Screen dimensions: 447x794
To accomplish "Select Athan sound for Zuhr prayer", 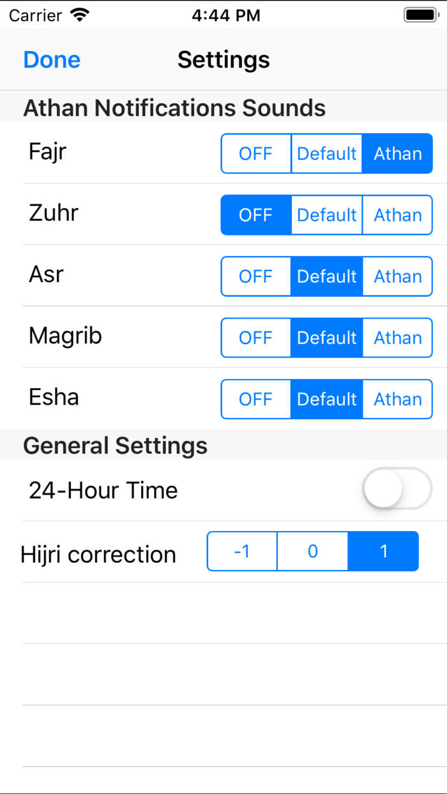I will pos(397,215).
